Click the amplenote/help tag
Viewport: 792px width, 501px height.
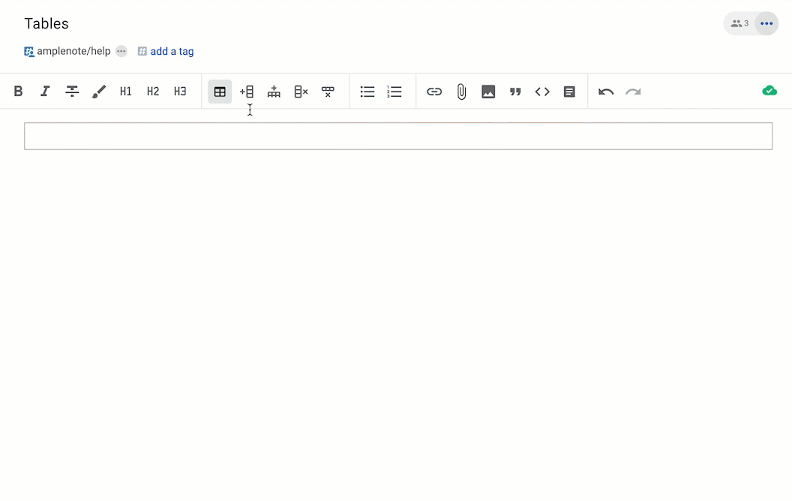(67, 51)
